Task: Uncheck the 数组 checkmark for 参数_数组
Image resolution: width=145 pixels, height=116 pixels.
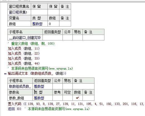Action: 77,98
